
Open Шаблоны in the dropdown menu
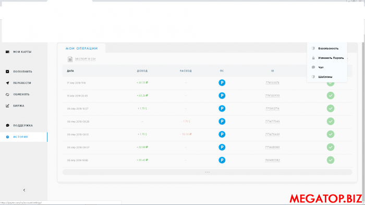pos(325,77)
